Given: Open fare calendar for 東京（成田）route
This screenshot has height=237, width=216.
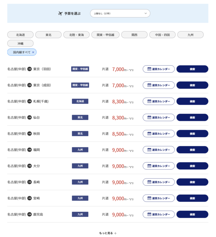Looking at the screenshot, I should tap(159, 85).
